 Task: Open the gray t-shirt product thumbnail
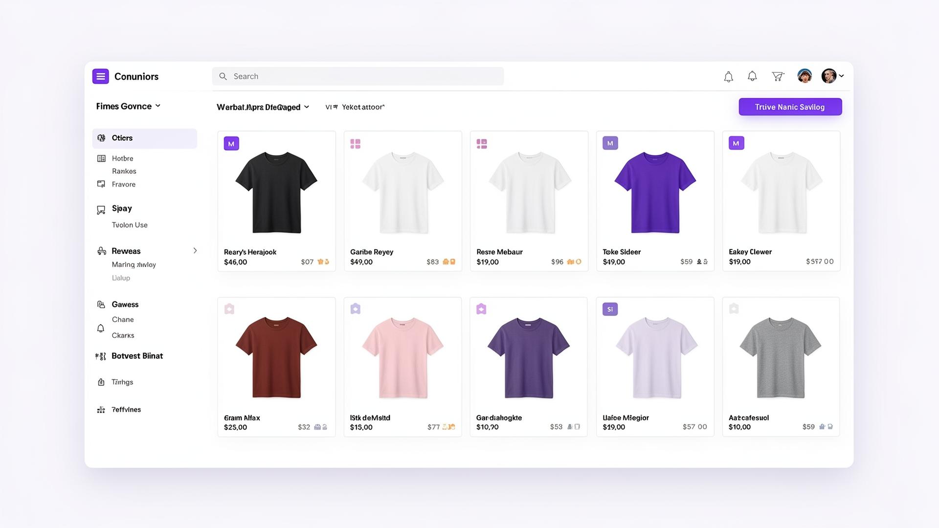(781, 357)
